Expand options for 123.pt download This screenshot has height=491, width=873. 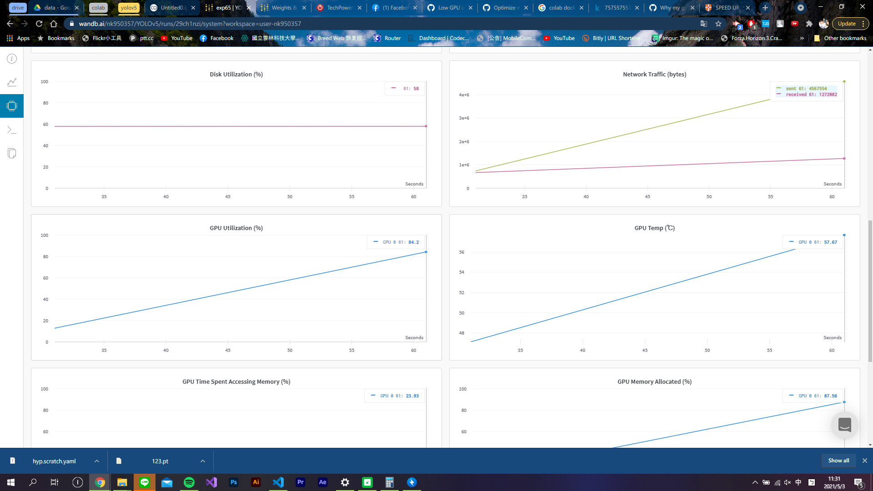[x=202, y=461]
